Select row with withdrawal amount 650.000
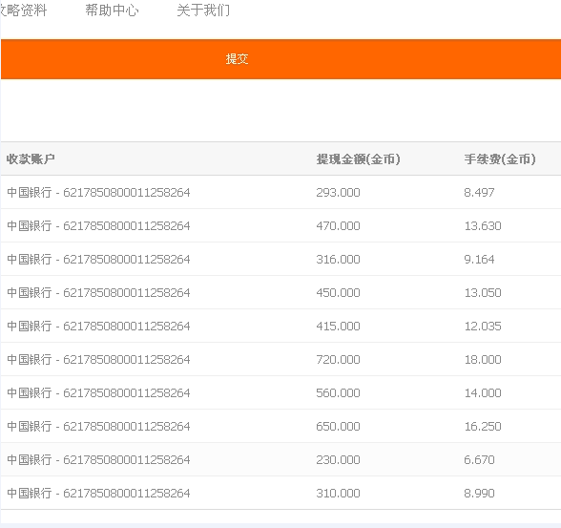The height and width of the screenshot is (528, 561). point(280,426)
